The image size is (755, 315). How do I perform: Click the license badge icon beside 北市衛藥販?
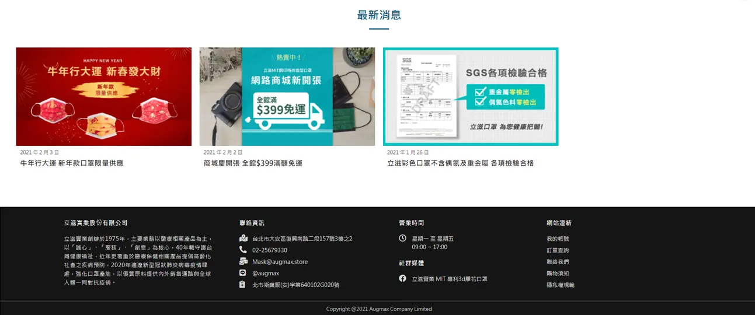click(243, 285)
